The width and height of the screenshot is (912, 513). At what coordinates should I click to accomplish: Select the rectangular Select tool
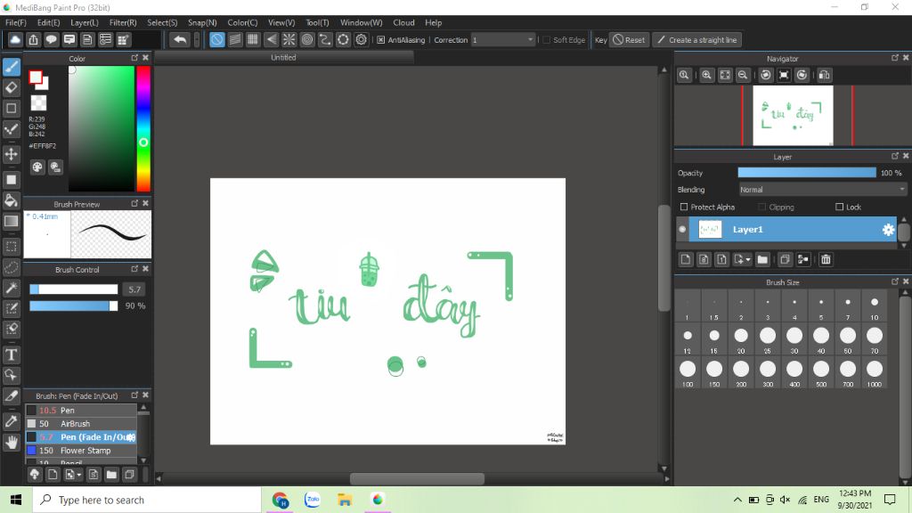point(11,247)
